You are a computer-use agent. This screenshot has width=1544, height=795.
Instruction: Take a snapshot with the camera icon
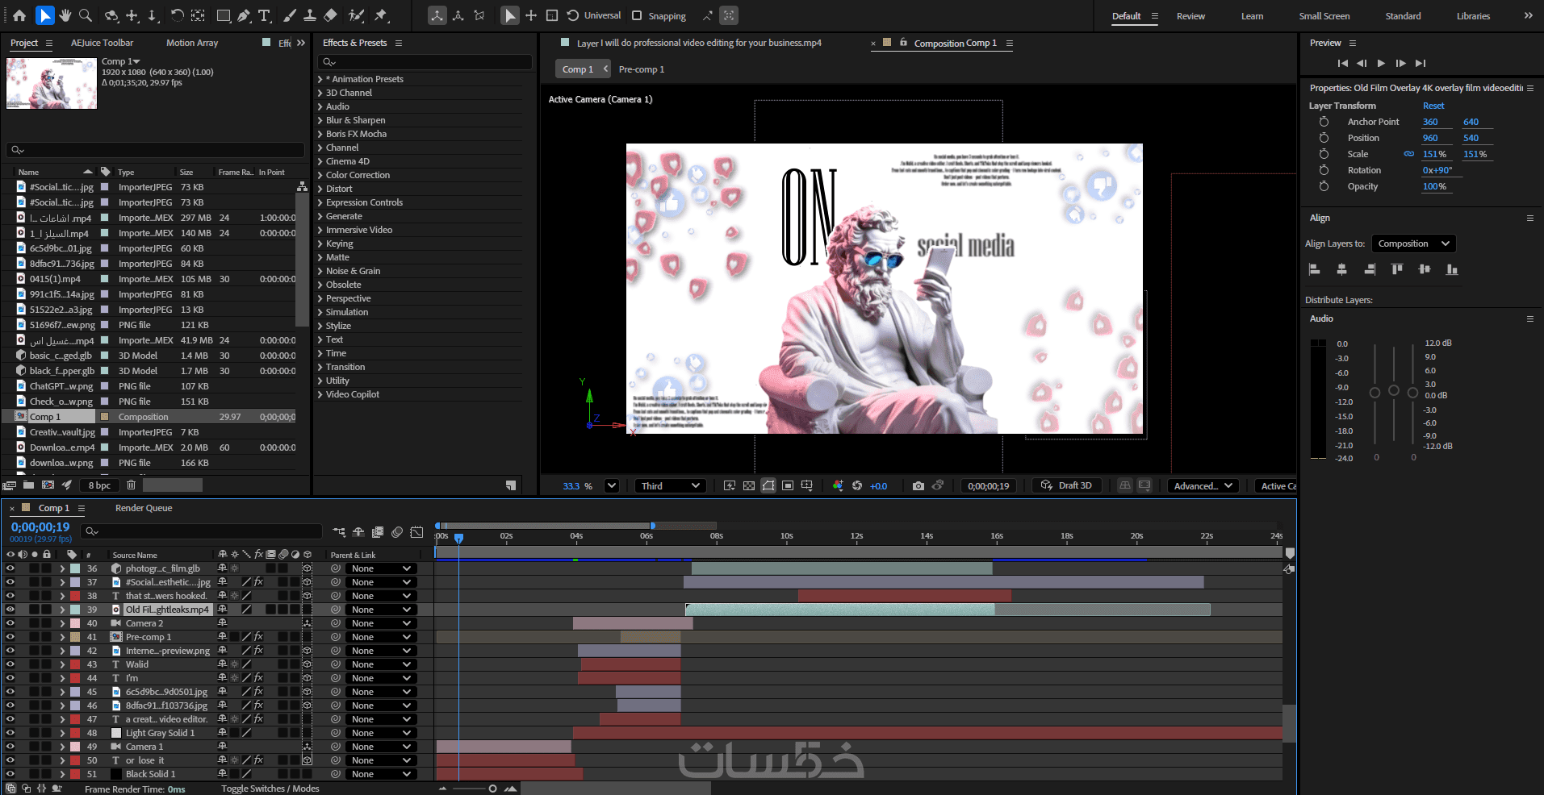pyautogui.click(x=918, y=486)
